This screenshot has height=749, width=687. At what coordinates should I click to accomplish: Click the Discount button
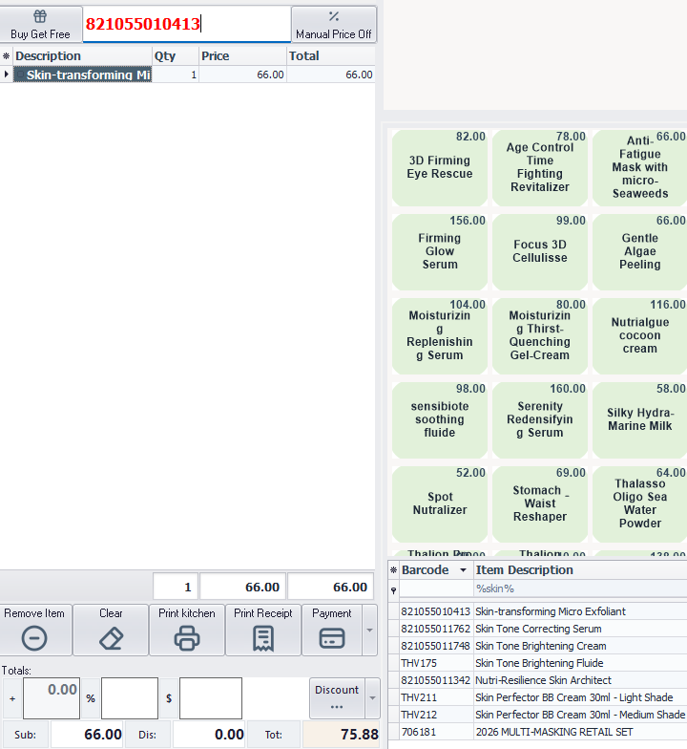click(x=337, y=697)
